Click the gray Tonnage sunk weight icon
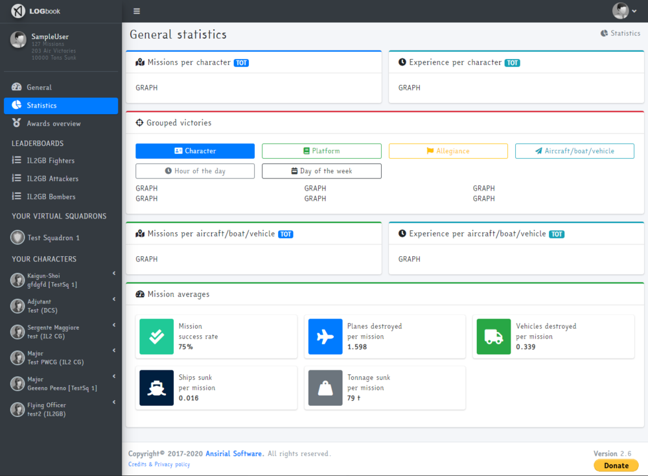This screenshot has height=476, width=648. coord(325,388)
